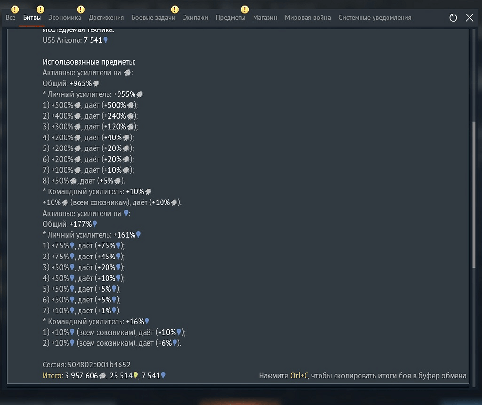Viewport: 482px width, 405px height.
Task: Click the alert badge above Боевые задачи
Action: click(x=174, y=9)
